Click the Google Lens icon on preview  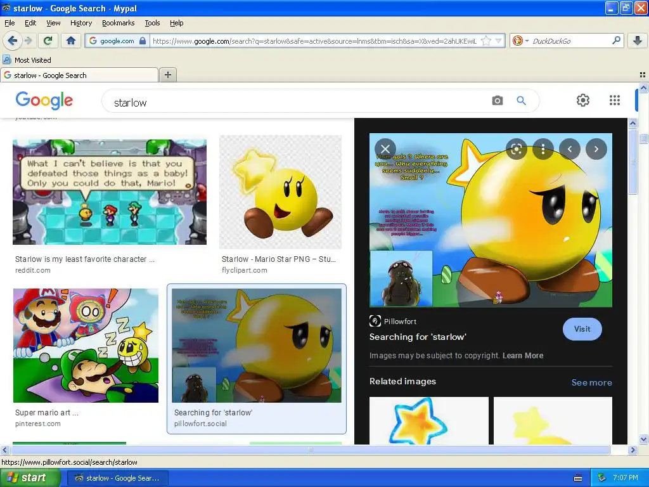(x=516, y=149)
